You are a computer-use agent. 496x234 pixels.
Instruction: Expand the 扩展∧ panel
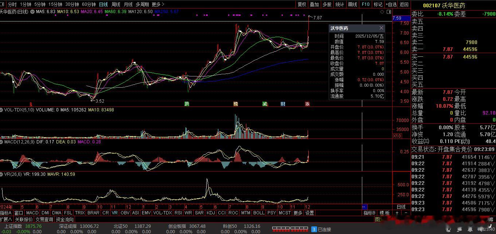(6, 219)
